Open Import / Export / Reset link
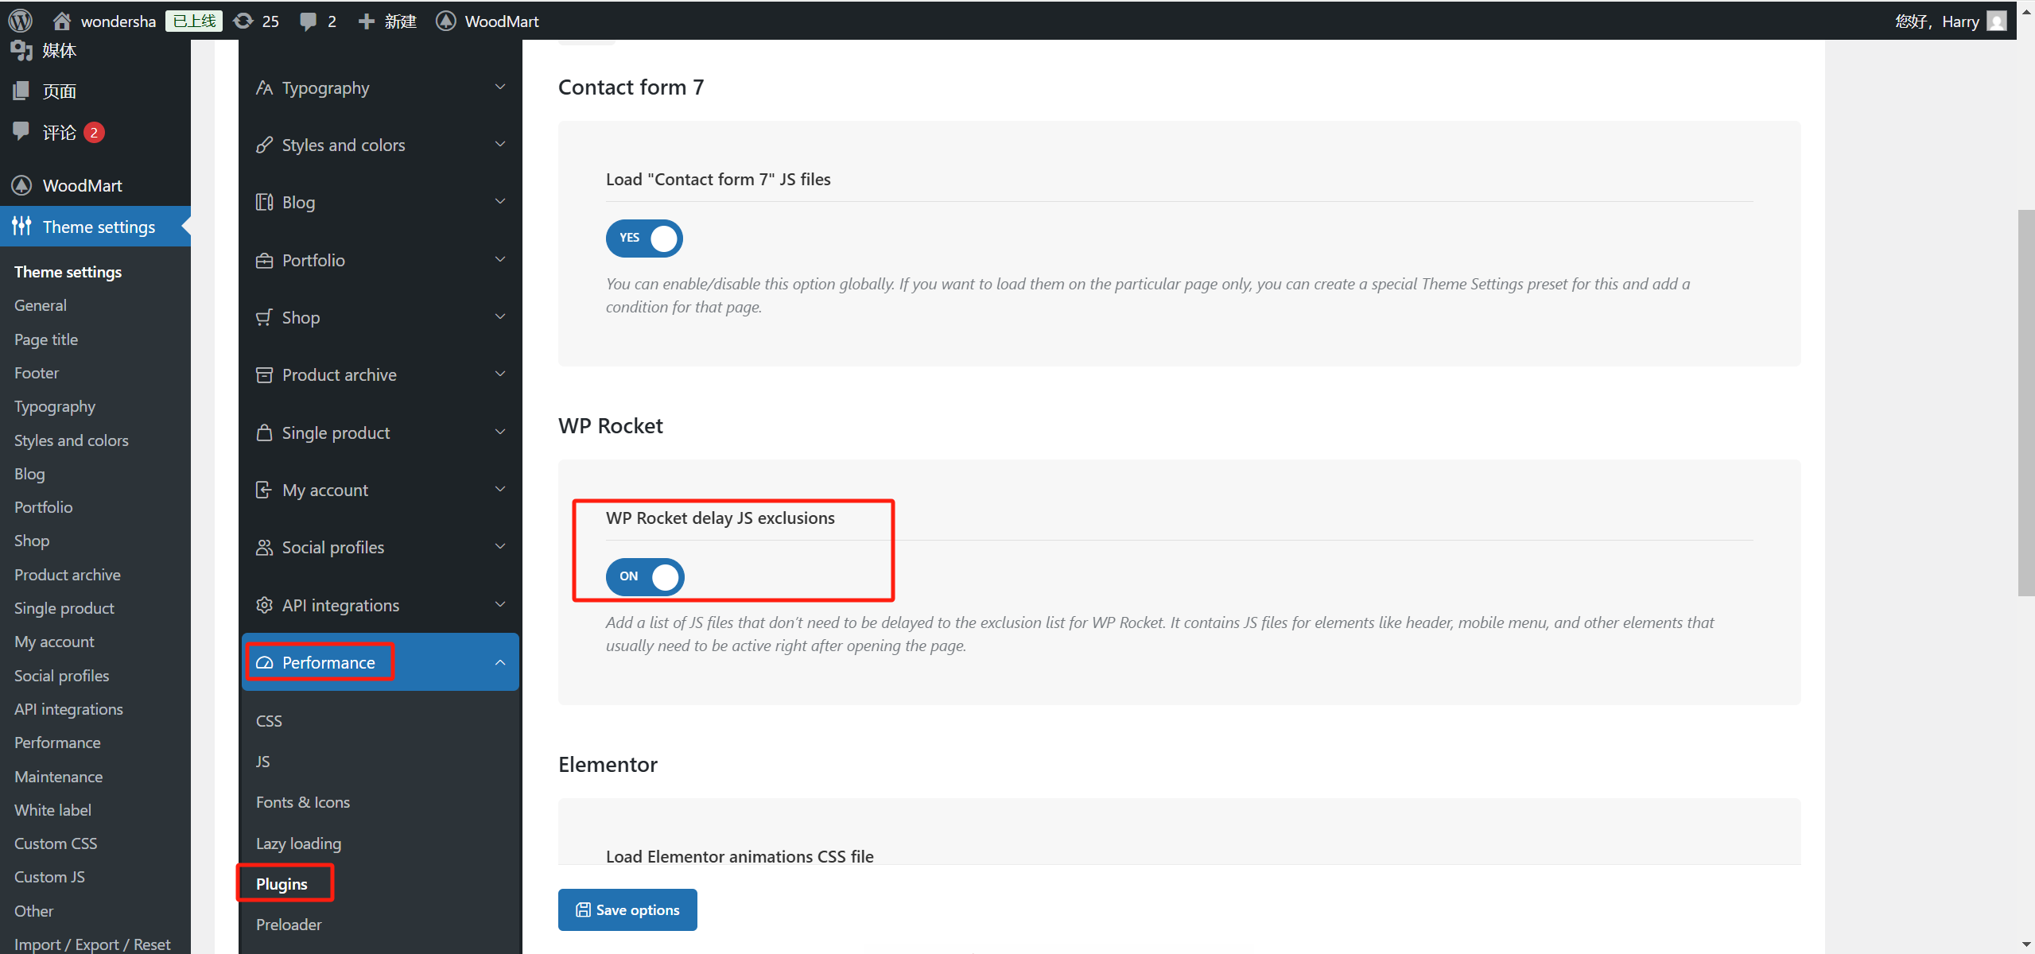This screenshot has height=954, width=2035. [x=92, y=944]
